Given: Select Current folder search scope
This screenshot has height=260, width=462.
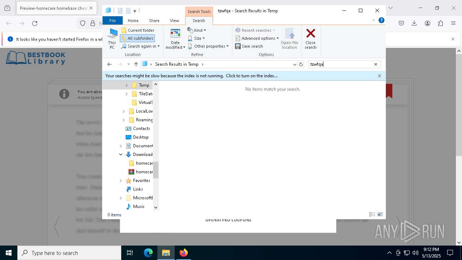Looking at the screenshot, I should point(138,30).
